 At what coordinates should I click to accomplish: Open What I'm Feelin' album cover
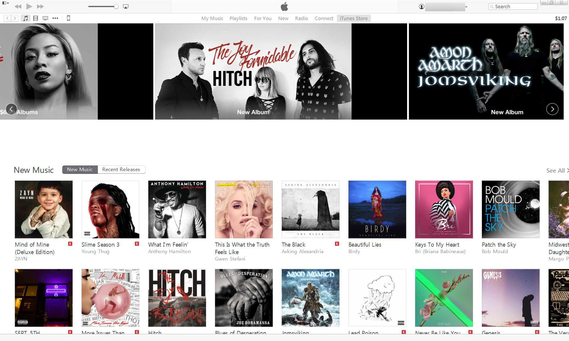(177, 209)
